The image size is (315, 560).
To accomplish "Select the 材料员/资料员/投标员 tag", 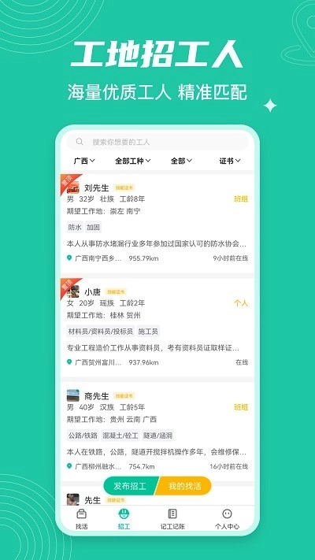I will point(100,332).
